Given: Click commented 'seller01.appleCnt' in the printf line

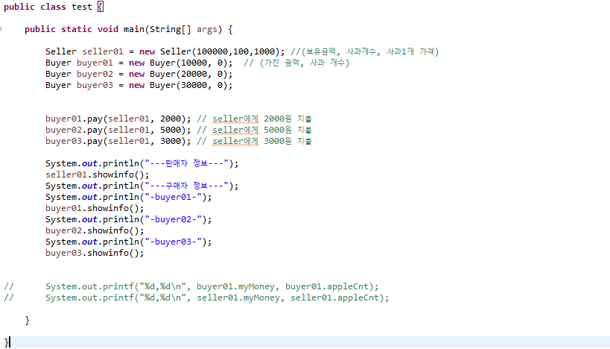Looking at the screenshot, I should click(334, 298).
